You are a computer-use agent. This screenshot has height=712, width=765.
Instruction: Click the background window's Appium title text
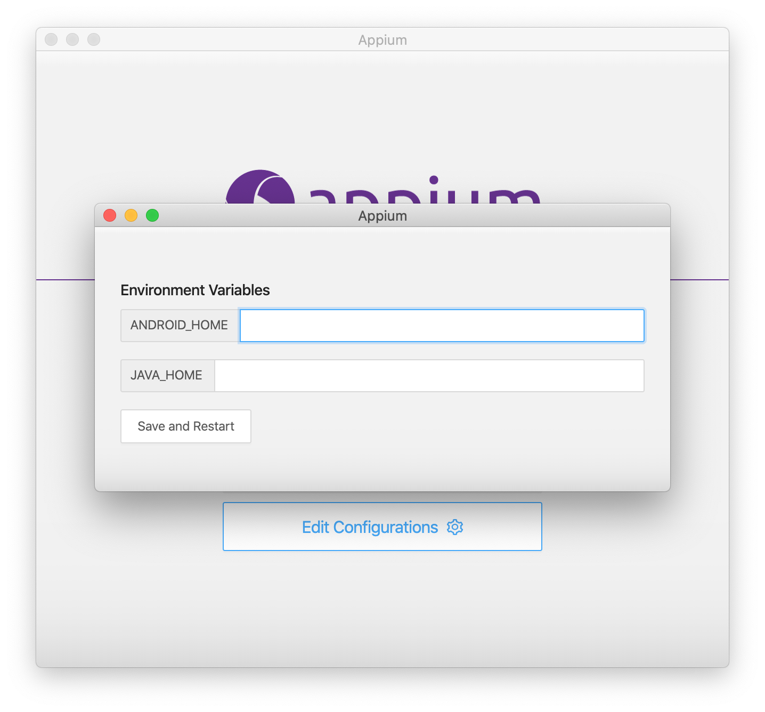(382, 40)
